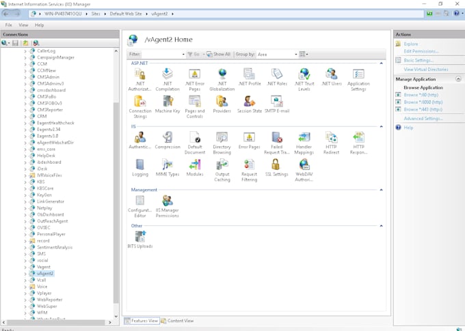The image size is (465, 331).
Task: Collapse the ASP.NET group section
Action: [382, 63]
